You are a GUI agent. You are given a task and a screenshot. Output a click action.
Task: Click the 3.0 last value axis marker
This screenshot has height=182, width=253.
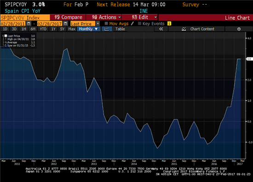[249, 59]
